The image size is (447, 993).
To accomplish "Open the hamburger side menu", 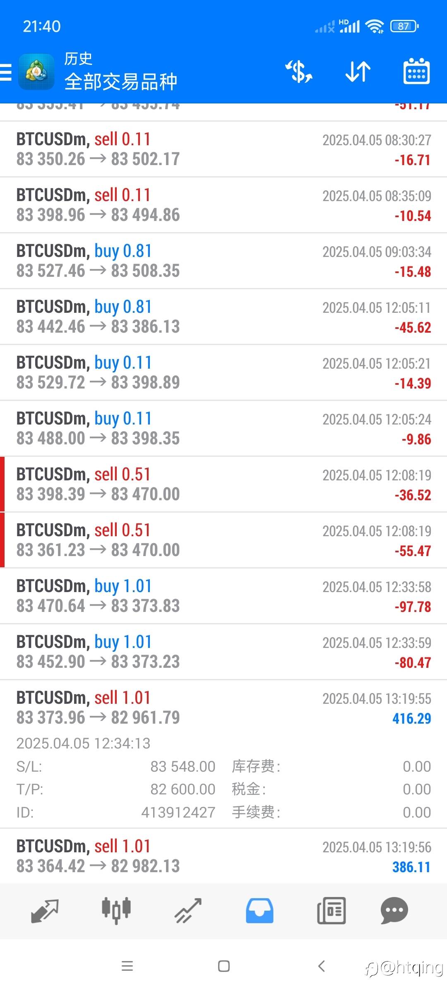I will tap(6, 72).
